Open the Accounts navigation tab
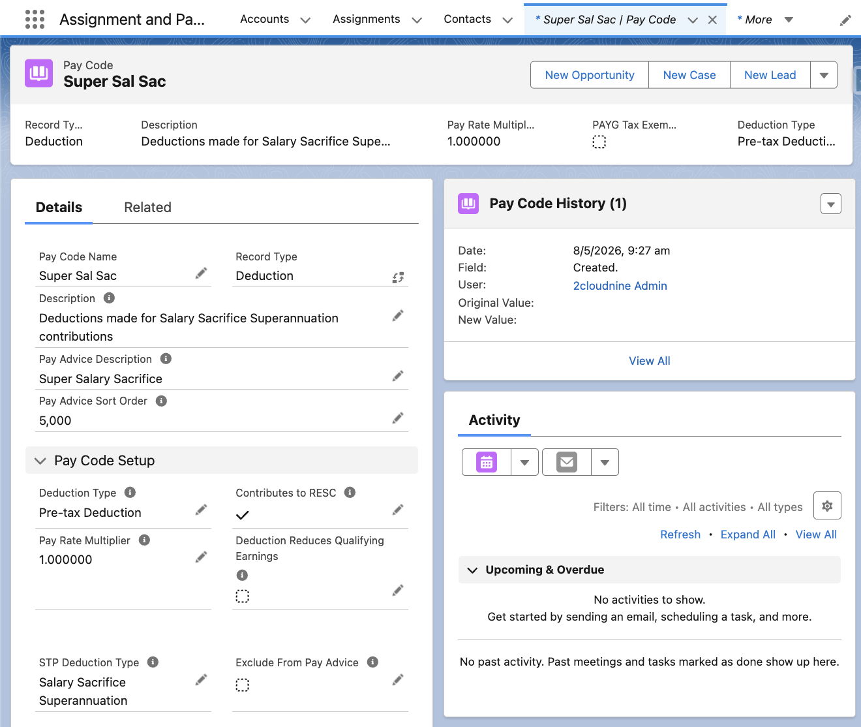The width and height of the screenshot is (861, 727). tap(264, 20)
